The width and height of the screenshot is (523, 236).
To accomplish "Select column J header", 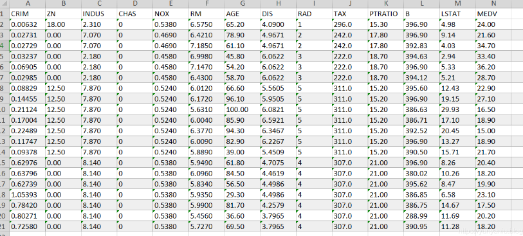I will point(350,4).
